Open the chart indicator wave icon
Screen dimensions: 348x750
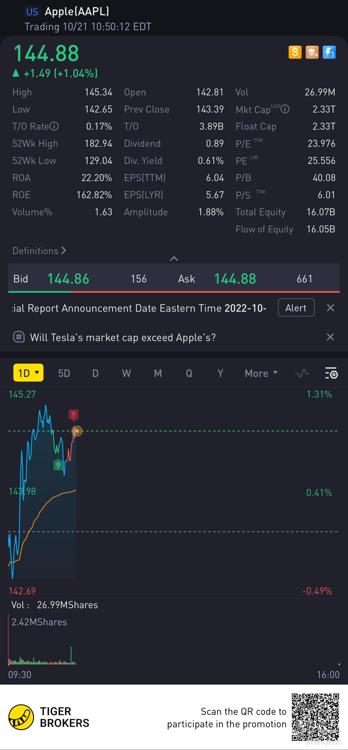[x=302, y=373]
